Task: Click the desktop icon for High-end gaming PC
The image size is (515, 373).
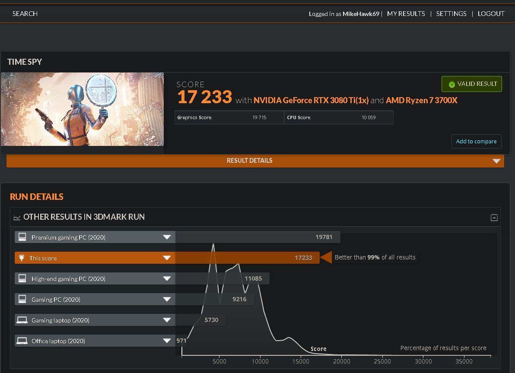Action: 22,278
